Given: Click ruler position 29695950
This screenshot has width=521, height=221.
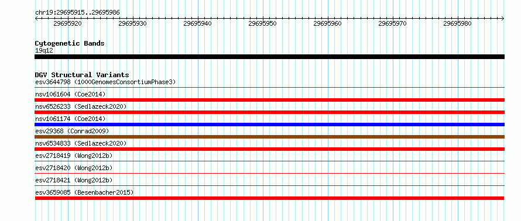Looking at the screenshot, I should 263,23.
